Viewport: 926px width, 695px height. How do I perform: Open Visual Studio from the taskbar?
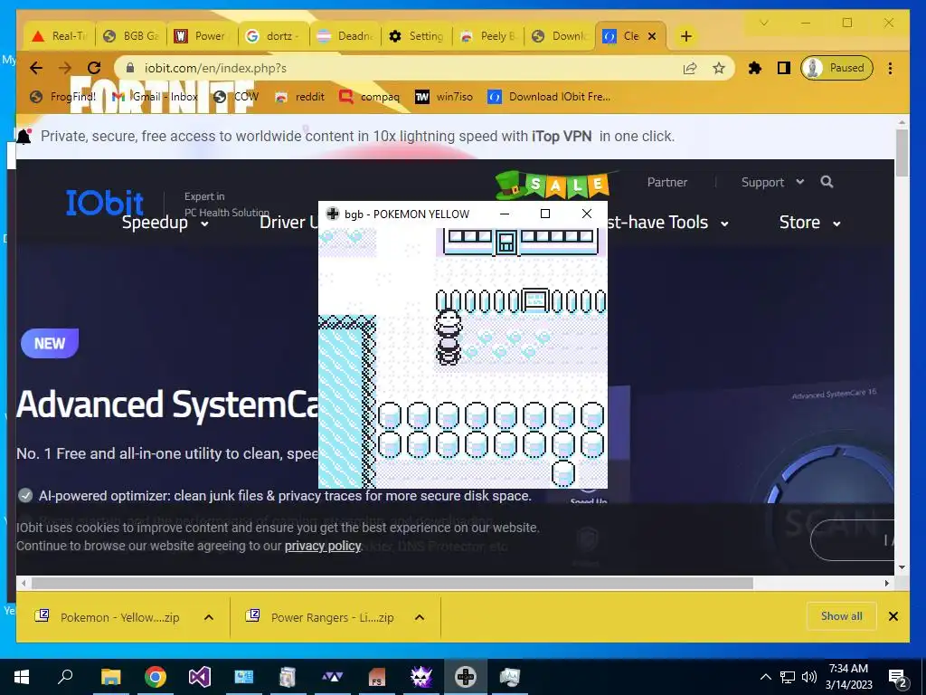click(x=200, y=677)
